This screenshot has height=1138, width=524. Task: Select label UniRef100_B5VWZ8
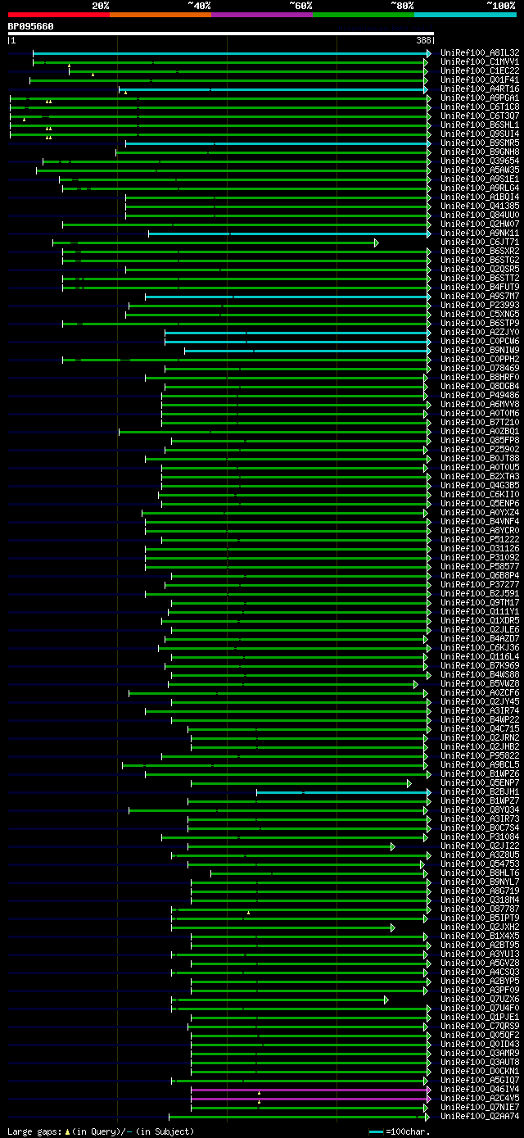click(480, 683)
